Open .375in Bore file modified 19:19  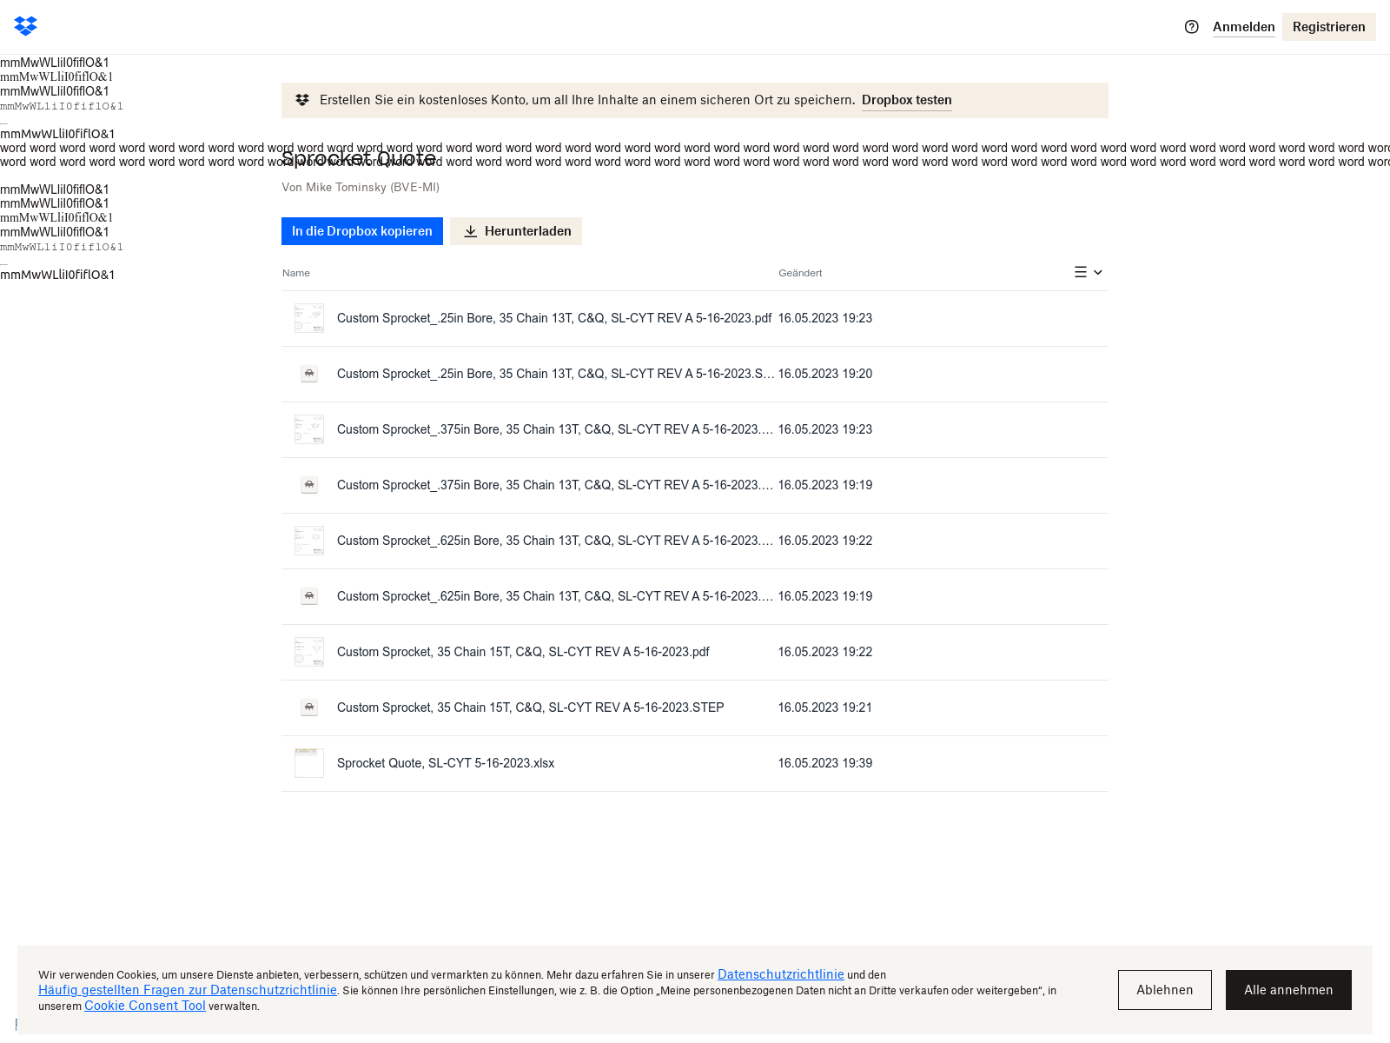click(555, 485)
